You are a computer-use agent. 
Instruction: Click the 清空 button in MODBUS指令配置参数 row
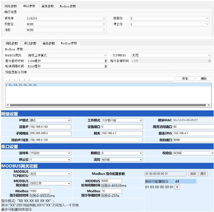coord(203,173)
